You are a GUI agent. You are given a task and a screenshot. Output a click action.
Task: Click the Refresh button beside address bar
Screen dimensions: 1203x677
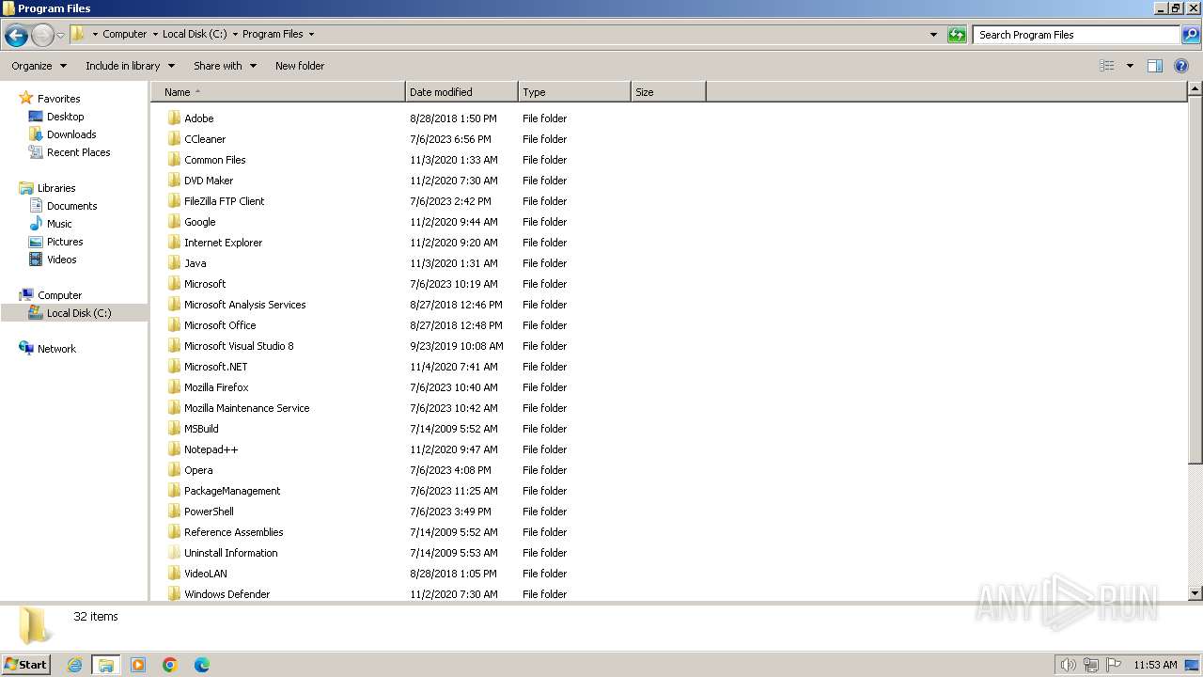pos(957,35)
